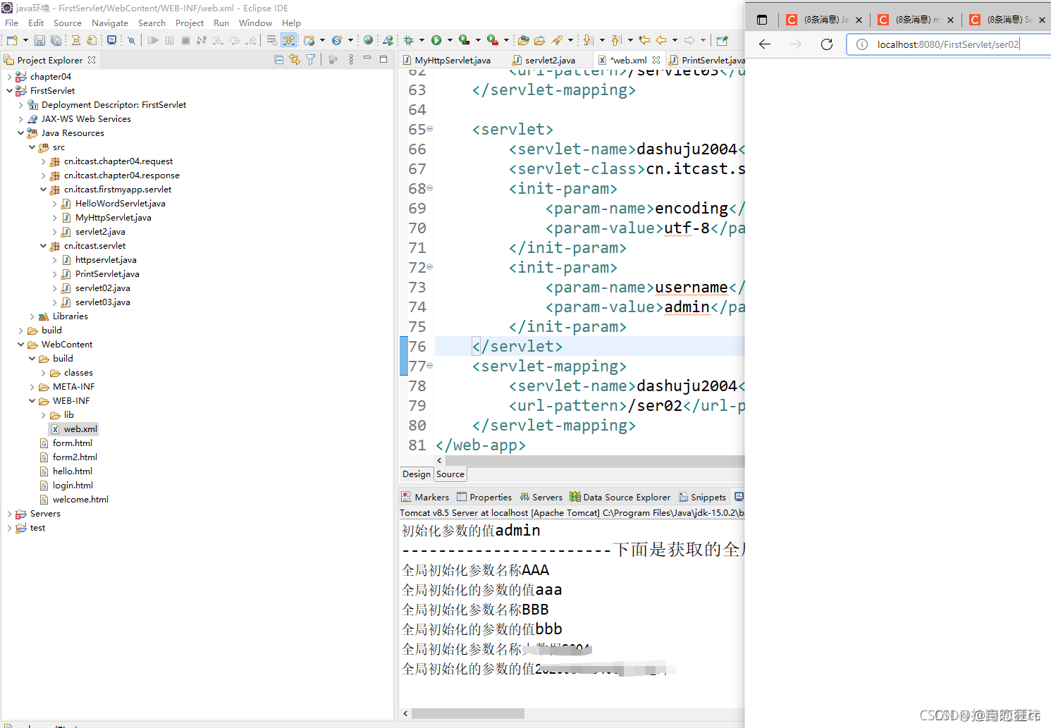Click the Next Annotation icon
1051x728 pixels.
click(588, 40)
